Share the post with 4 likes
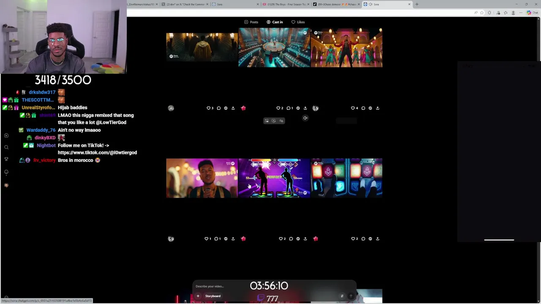Screen dimensions: 541x304 point(377,108)
